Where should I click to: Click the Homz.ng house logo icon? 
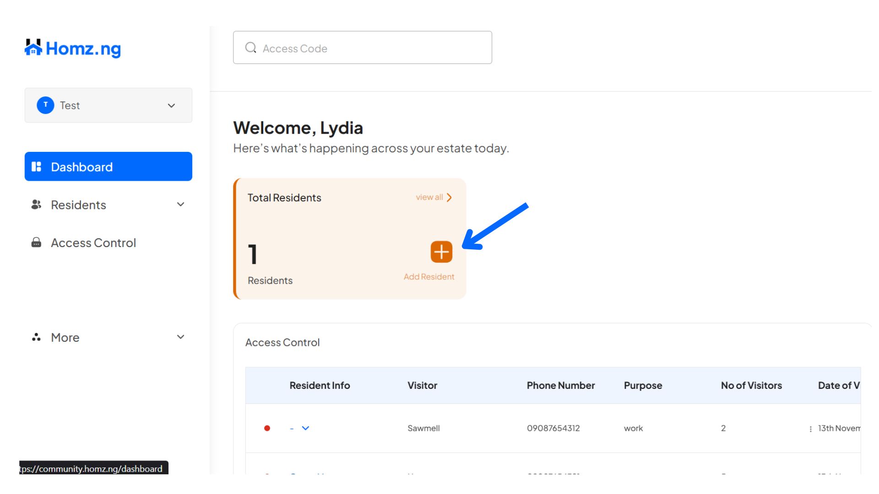coord(33,48)
